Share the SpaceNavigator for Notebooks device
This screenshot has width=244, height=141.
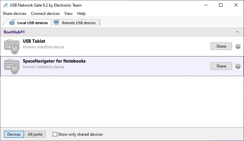tap(221, 66)
